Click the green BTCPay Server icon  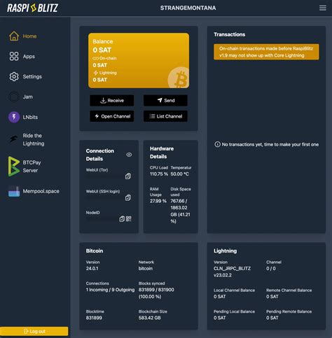pos(13,166)
